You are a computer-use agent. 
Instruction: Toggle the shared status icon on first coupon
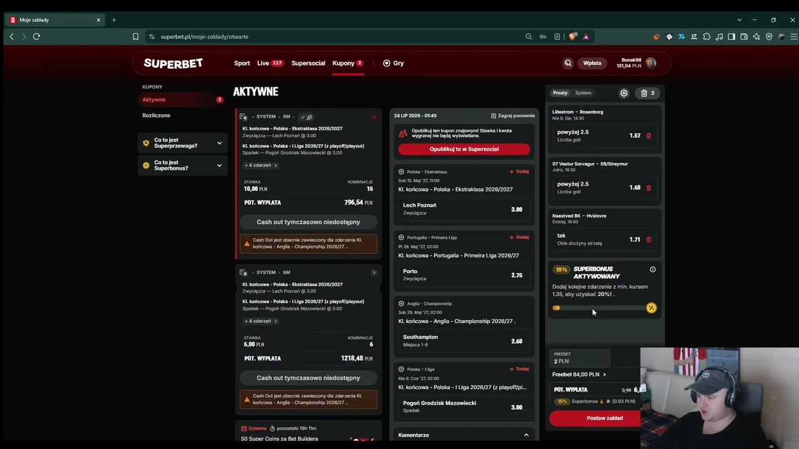point(306,117)
